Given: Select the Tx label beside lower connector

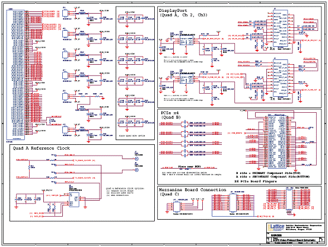Looking at the screenshot, I should coord(272,99).
